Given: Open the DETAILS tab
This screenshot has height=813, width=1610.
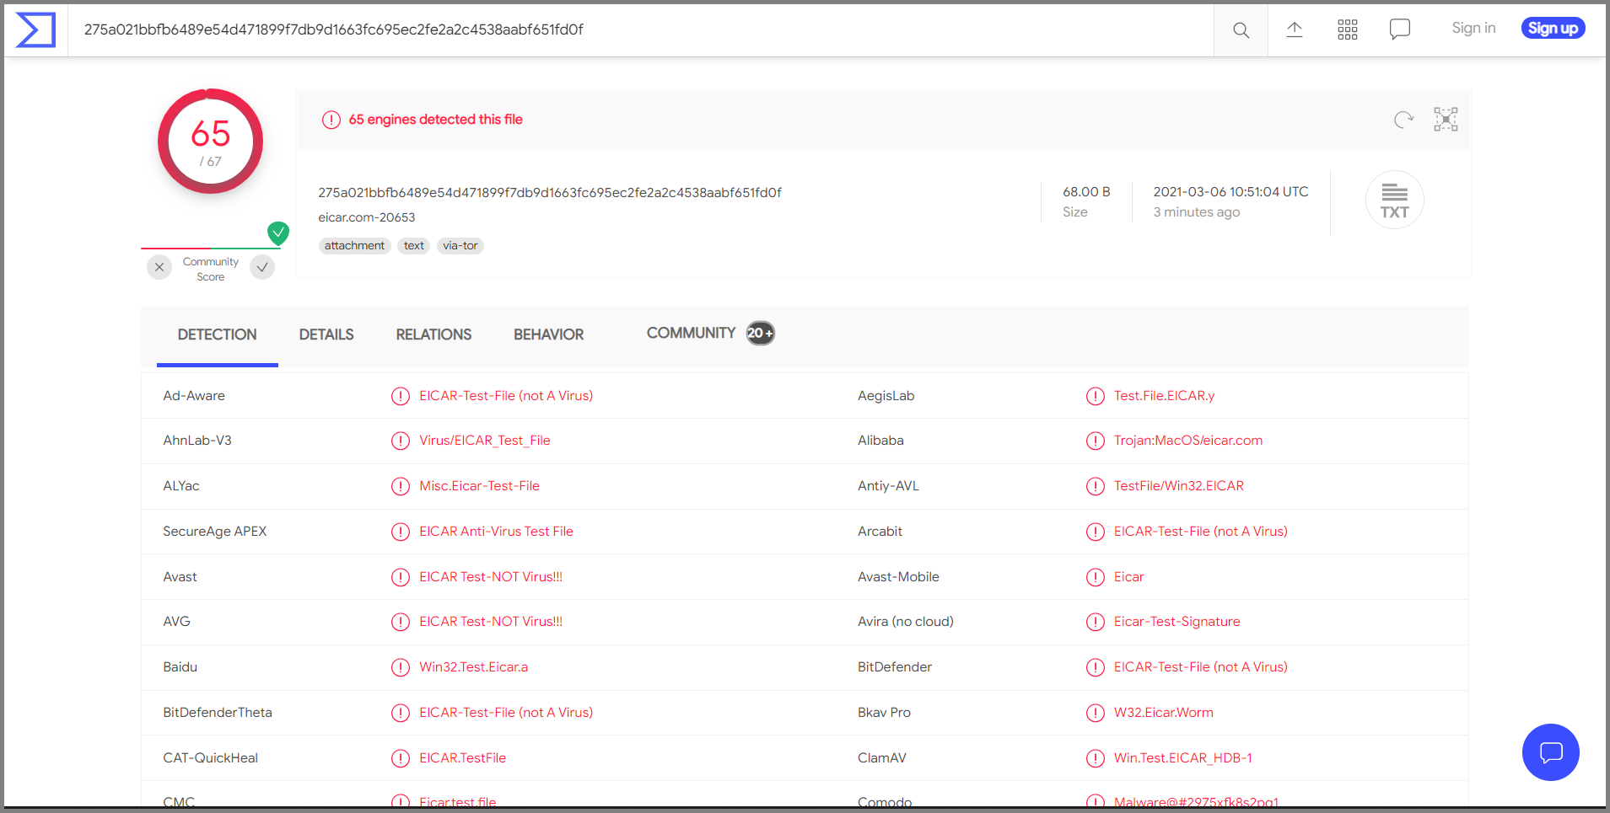Looking at the screenshot, I should [x=326, y=334].
